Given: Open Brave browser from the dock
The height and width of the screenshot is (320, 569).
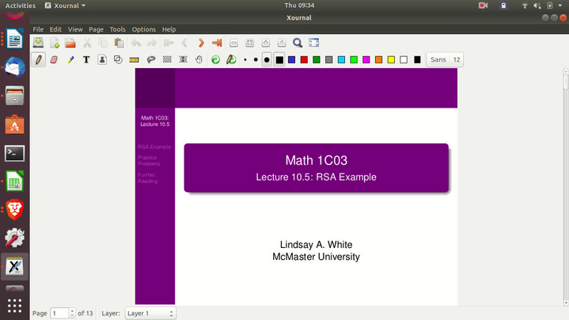Looking at the screenshot, I should [14, 210].
